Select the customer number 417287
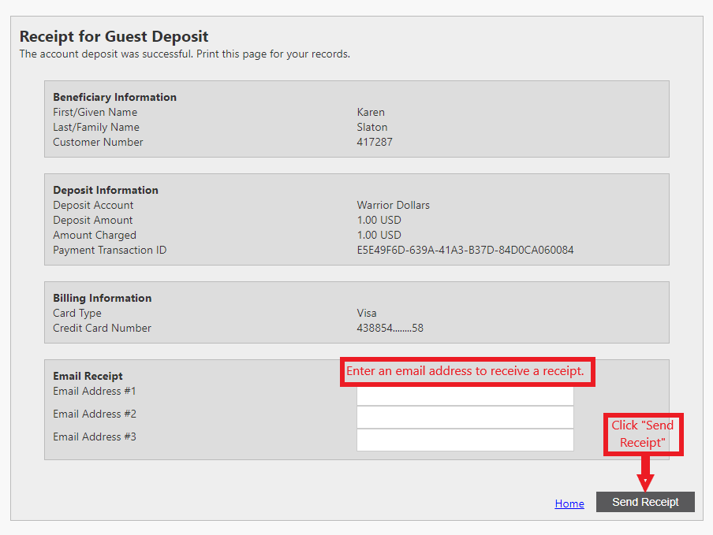 point(375,142)
